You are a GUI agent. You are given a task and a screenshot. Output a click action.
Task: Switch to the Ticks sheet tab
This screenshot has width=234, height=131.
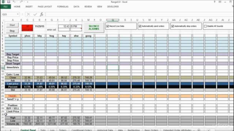pyautogui.click(x=43, y=130)
